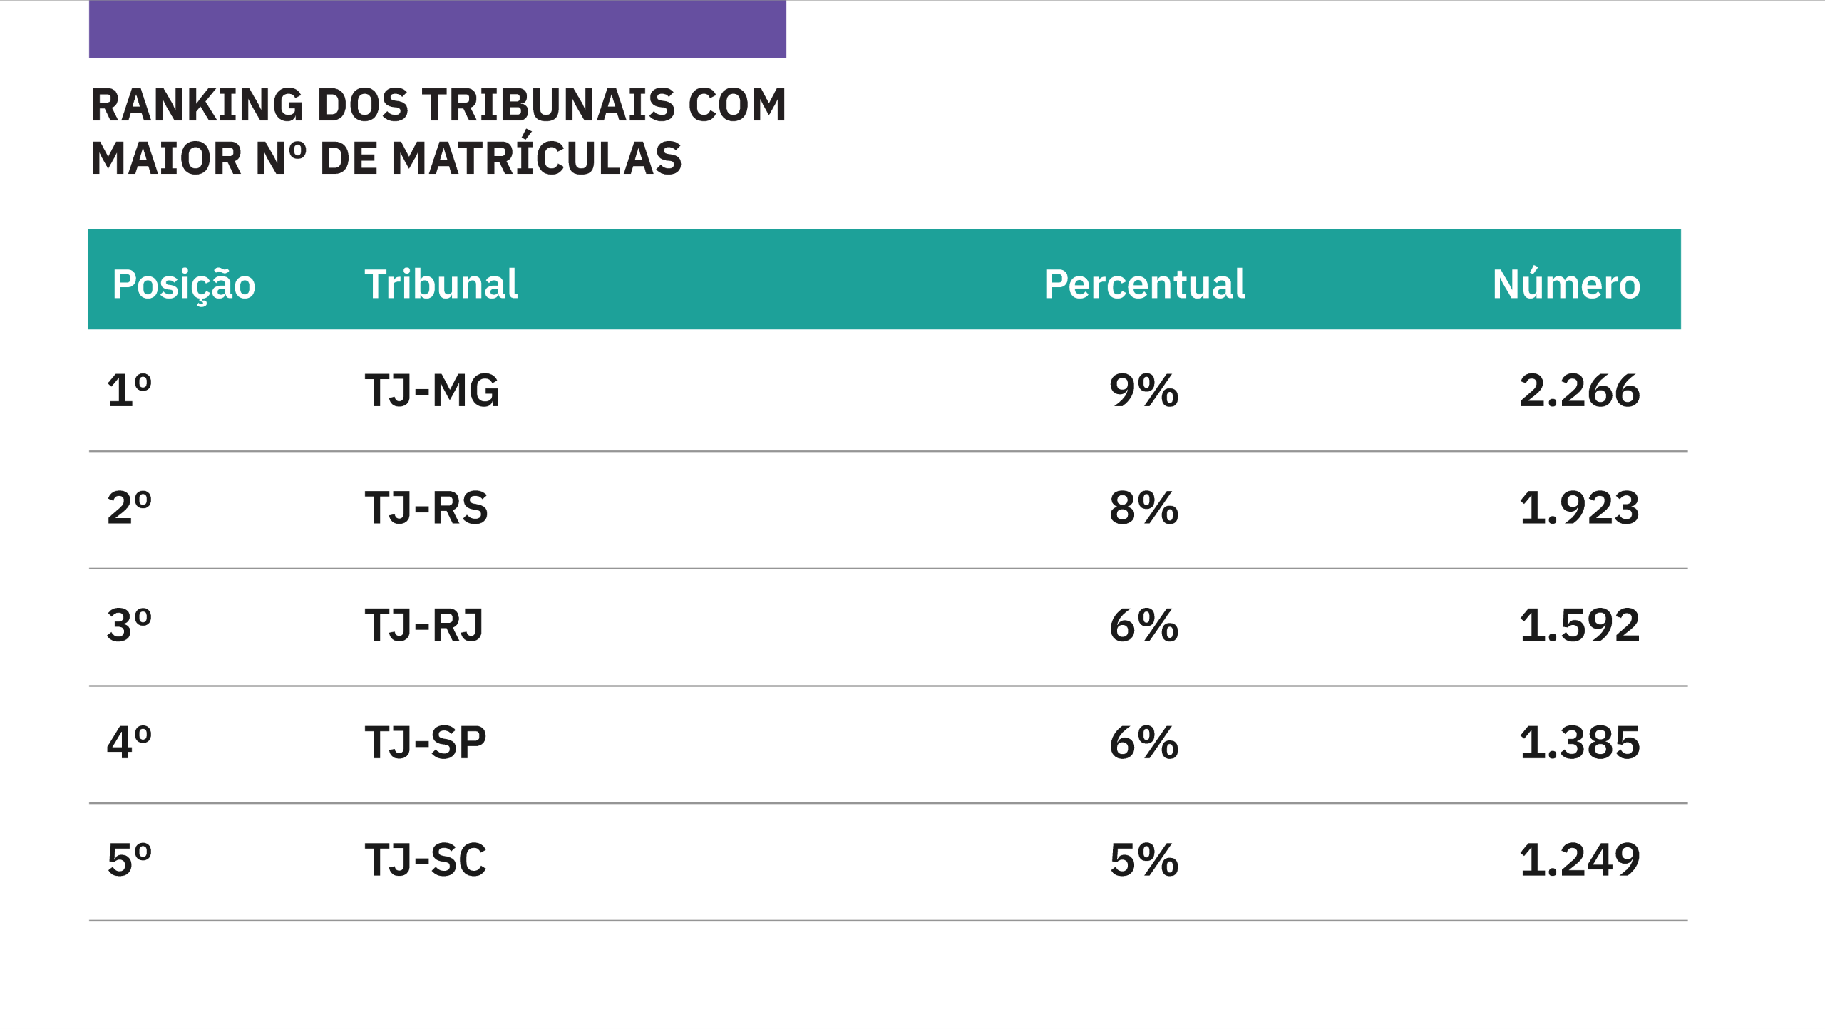1825x1029 pixels.
Task: Click the number 1.592
Action: point(1580,626)
